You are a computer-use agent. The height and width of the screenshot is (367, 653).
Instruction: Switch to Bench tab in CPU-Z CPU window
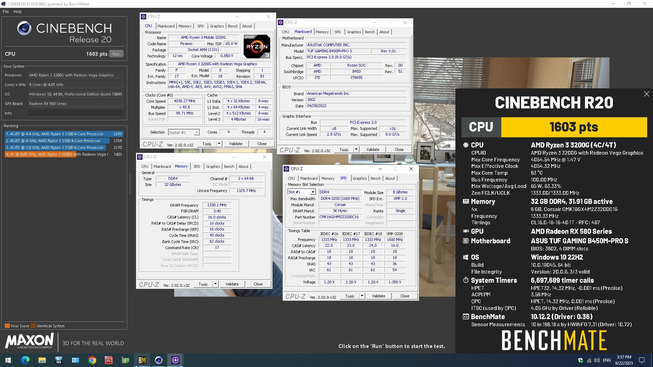click(233, 26)
